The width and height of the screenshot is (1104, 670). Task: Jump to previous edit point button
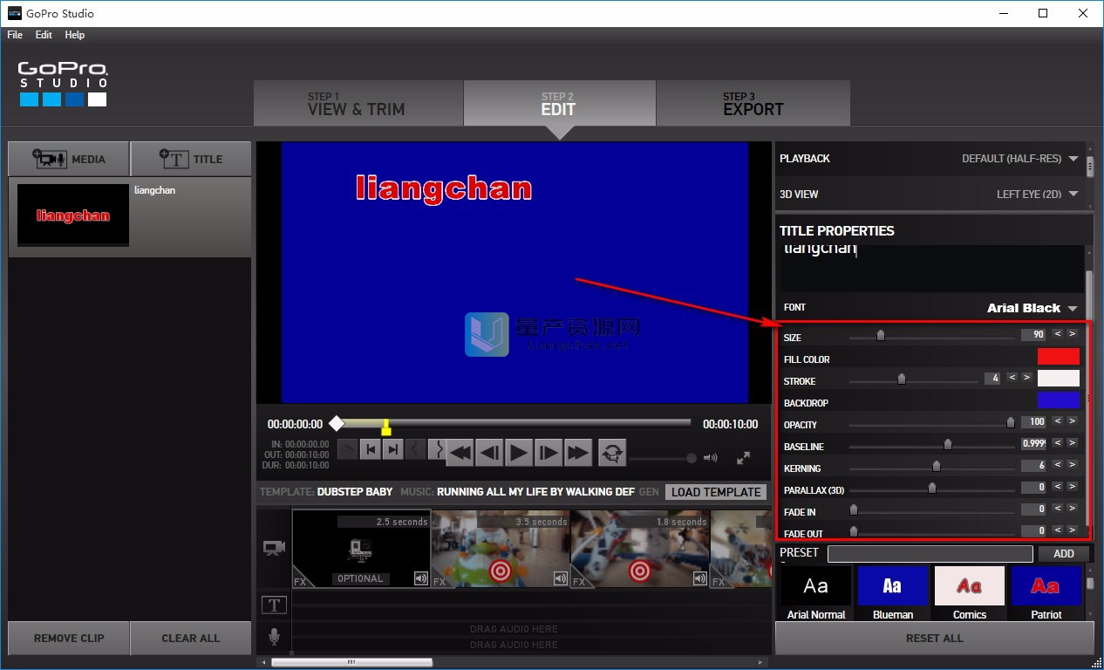pos(371,449)
